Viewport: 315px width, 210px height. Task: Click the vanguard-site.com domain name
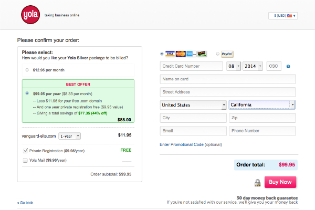click(39, 136)
